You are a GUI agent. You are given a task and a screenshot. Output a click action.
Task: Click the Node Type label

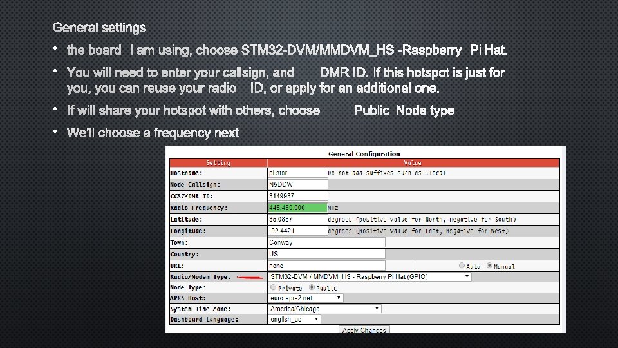(x=187, y=287)
